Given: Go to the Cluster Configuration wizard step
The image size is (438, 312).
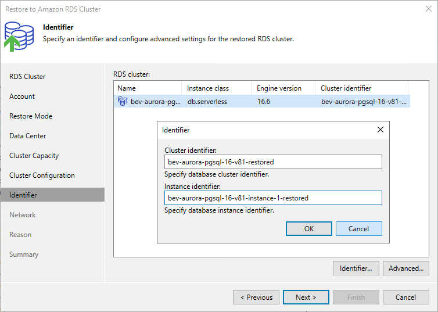Looking at the screenshot, I should 42,175.
